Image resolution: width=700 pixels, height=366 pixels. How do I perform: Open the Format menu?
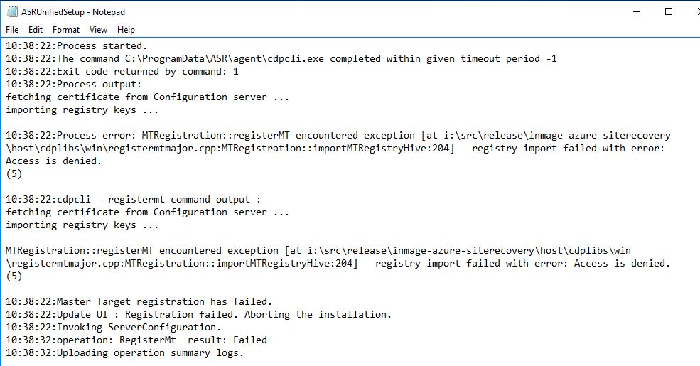pos(65,29)
